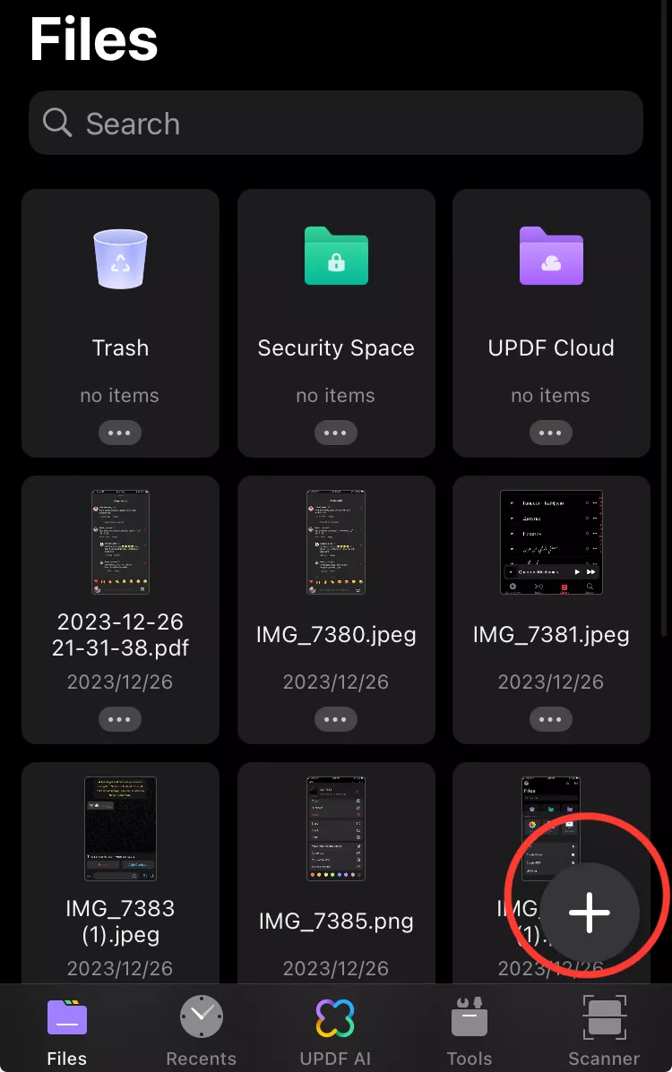Select the UPDF Cloud label
Image resolution: width=672 pixels, height=1072 pixels.
(x=551, y=348)
